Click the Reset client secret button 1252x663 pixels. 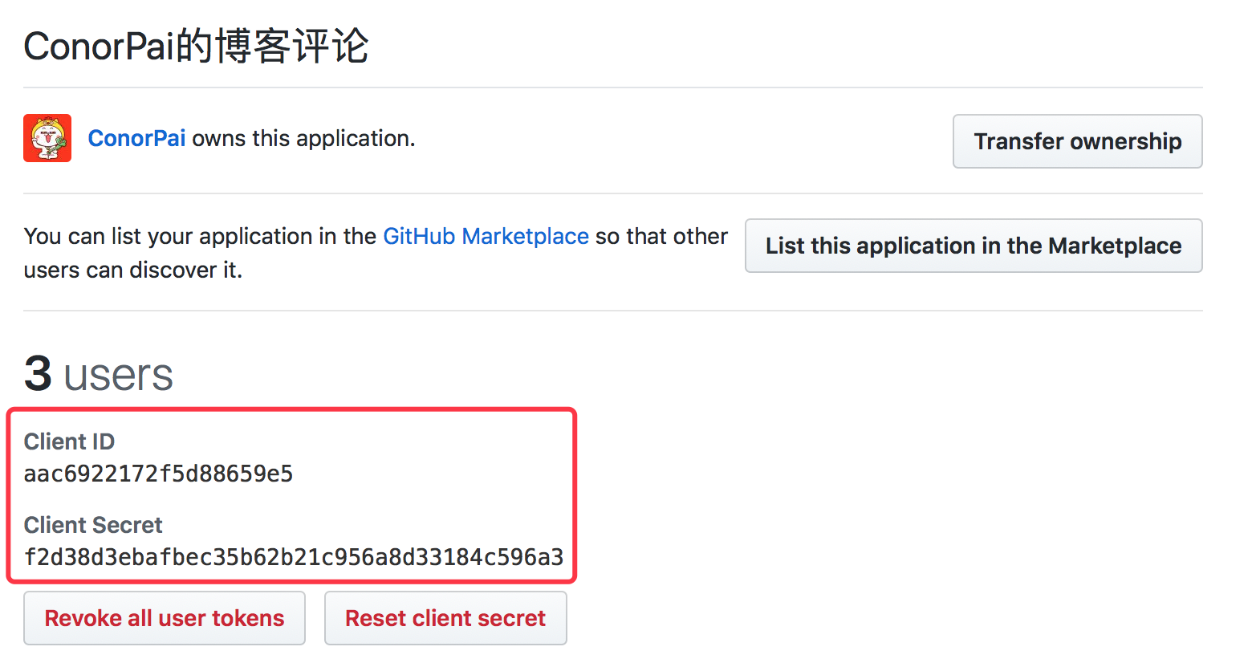click(445, 618)
